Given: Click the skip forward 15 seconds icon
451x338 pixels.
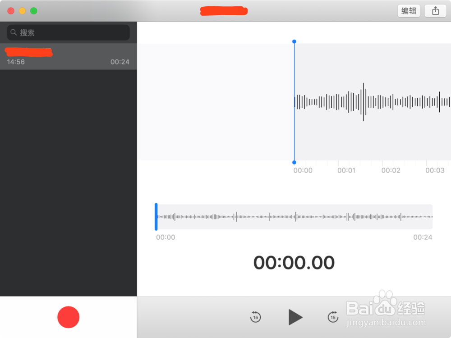Looking at the screenshot, I should pos(333,317).
